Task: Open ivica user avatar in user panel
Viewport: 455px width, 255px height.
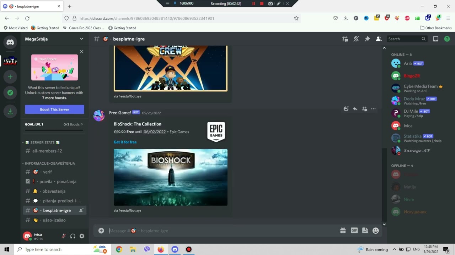Action: click(x=27, y=236)
